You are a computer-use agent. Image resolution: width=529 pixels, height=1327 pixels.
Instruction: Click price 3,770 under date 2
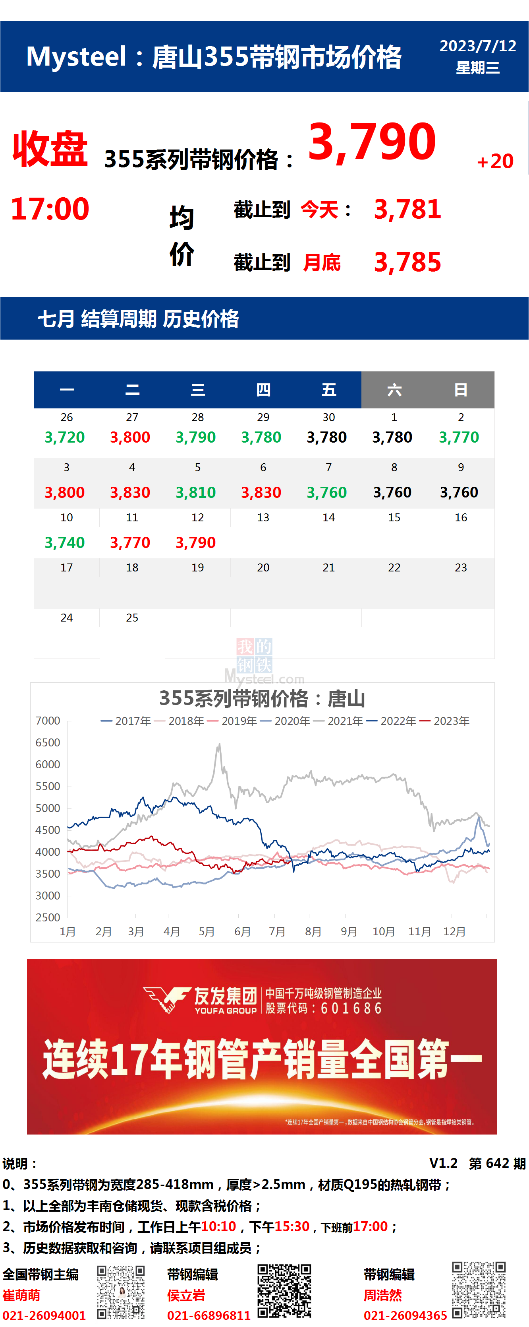tap(459, 438)
